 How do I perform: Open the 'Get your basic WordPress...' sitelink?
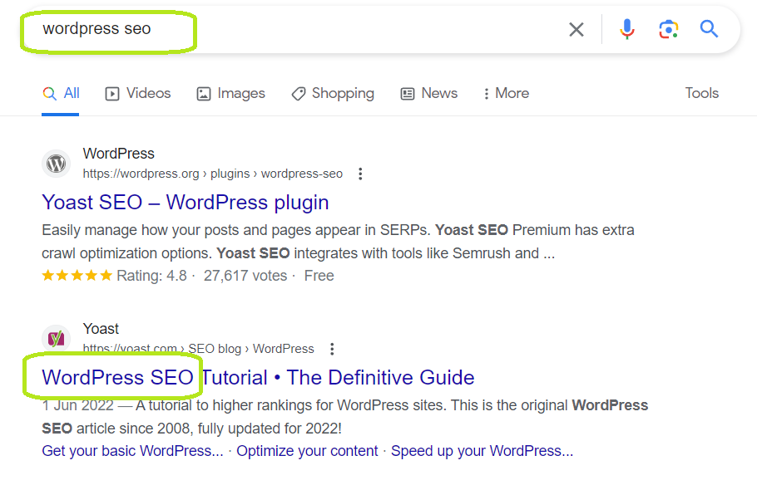point(133,451)
